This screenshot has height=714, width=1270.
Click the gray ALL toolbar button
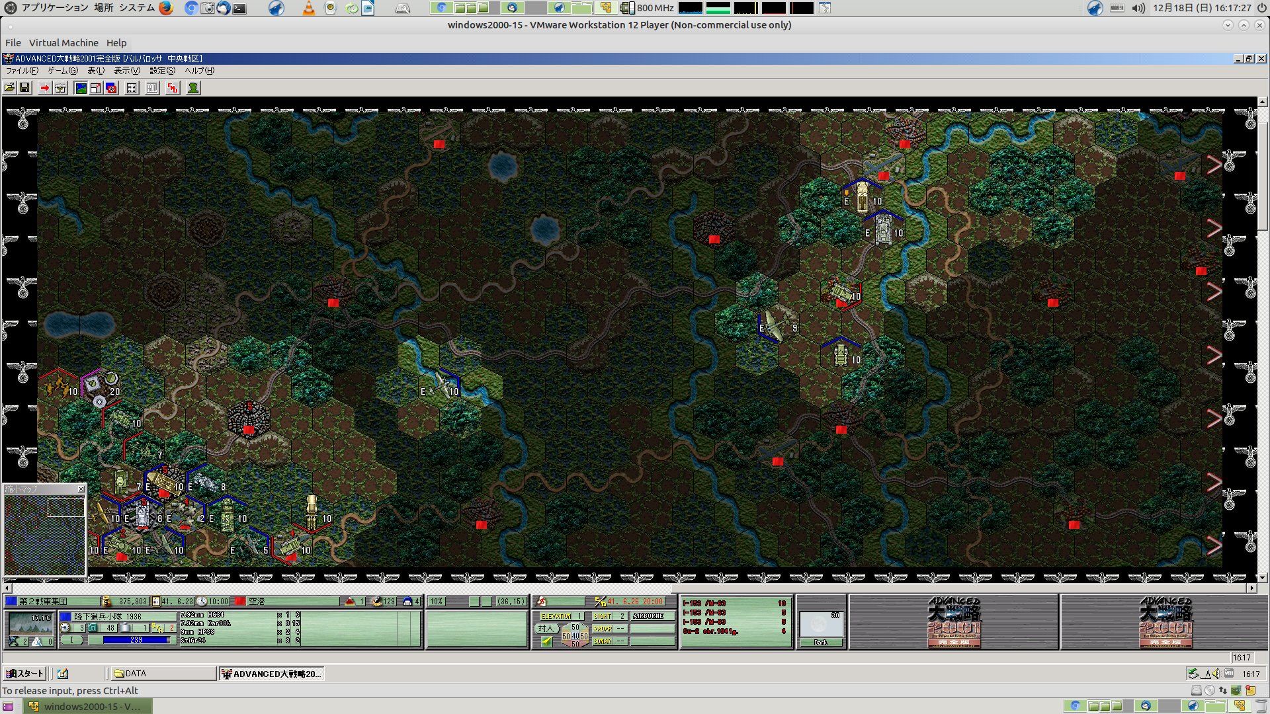click(x=152, y=88)
